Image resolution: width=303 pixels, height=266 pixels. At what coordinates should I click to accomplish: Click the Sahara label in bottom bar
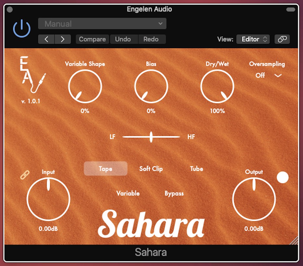(x=151, y=252)
